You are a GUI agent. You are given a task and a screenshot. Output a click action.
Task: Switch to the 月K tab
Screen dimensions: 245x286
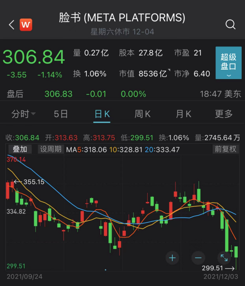[183, 114]
